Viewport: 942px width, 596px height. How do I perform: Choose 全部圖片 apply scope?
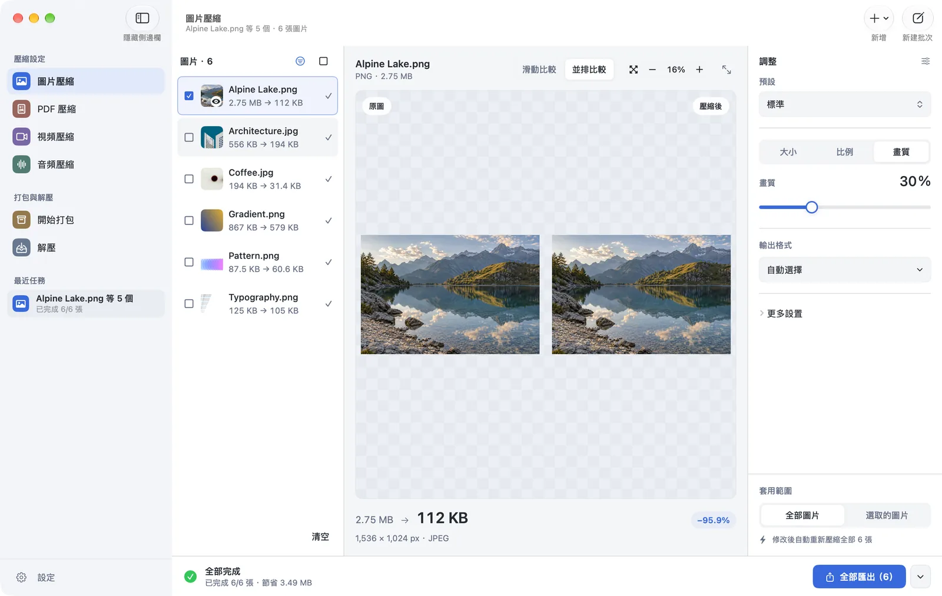[x=802, y=515]
